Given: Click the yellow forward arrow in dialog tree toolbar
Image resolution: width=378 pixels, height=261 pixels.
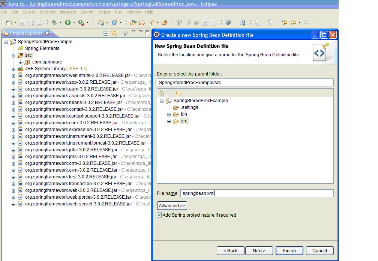Looking at the screenshot, I should [179, 93].
